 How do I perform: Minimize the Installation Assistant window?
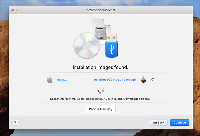click(17, 10)
